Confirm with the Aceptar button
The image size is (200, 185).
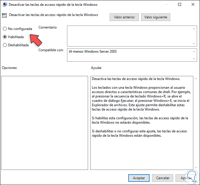coord(139,178)
